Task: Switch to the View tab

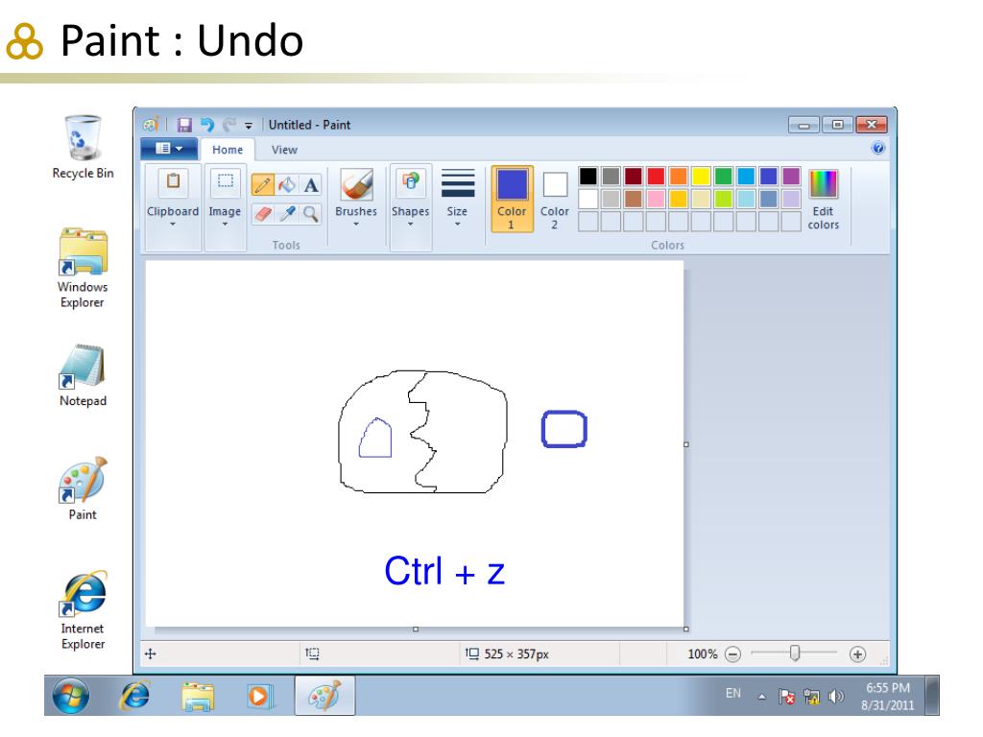Action: tap(284, 150)
